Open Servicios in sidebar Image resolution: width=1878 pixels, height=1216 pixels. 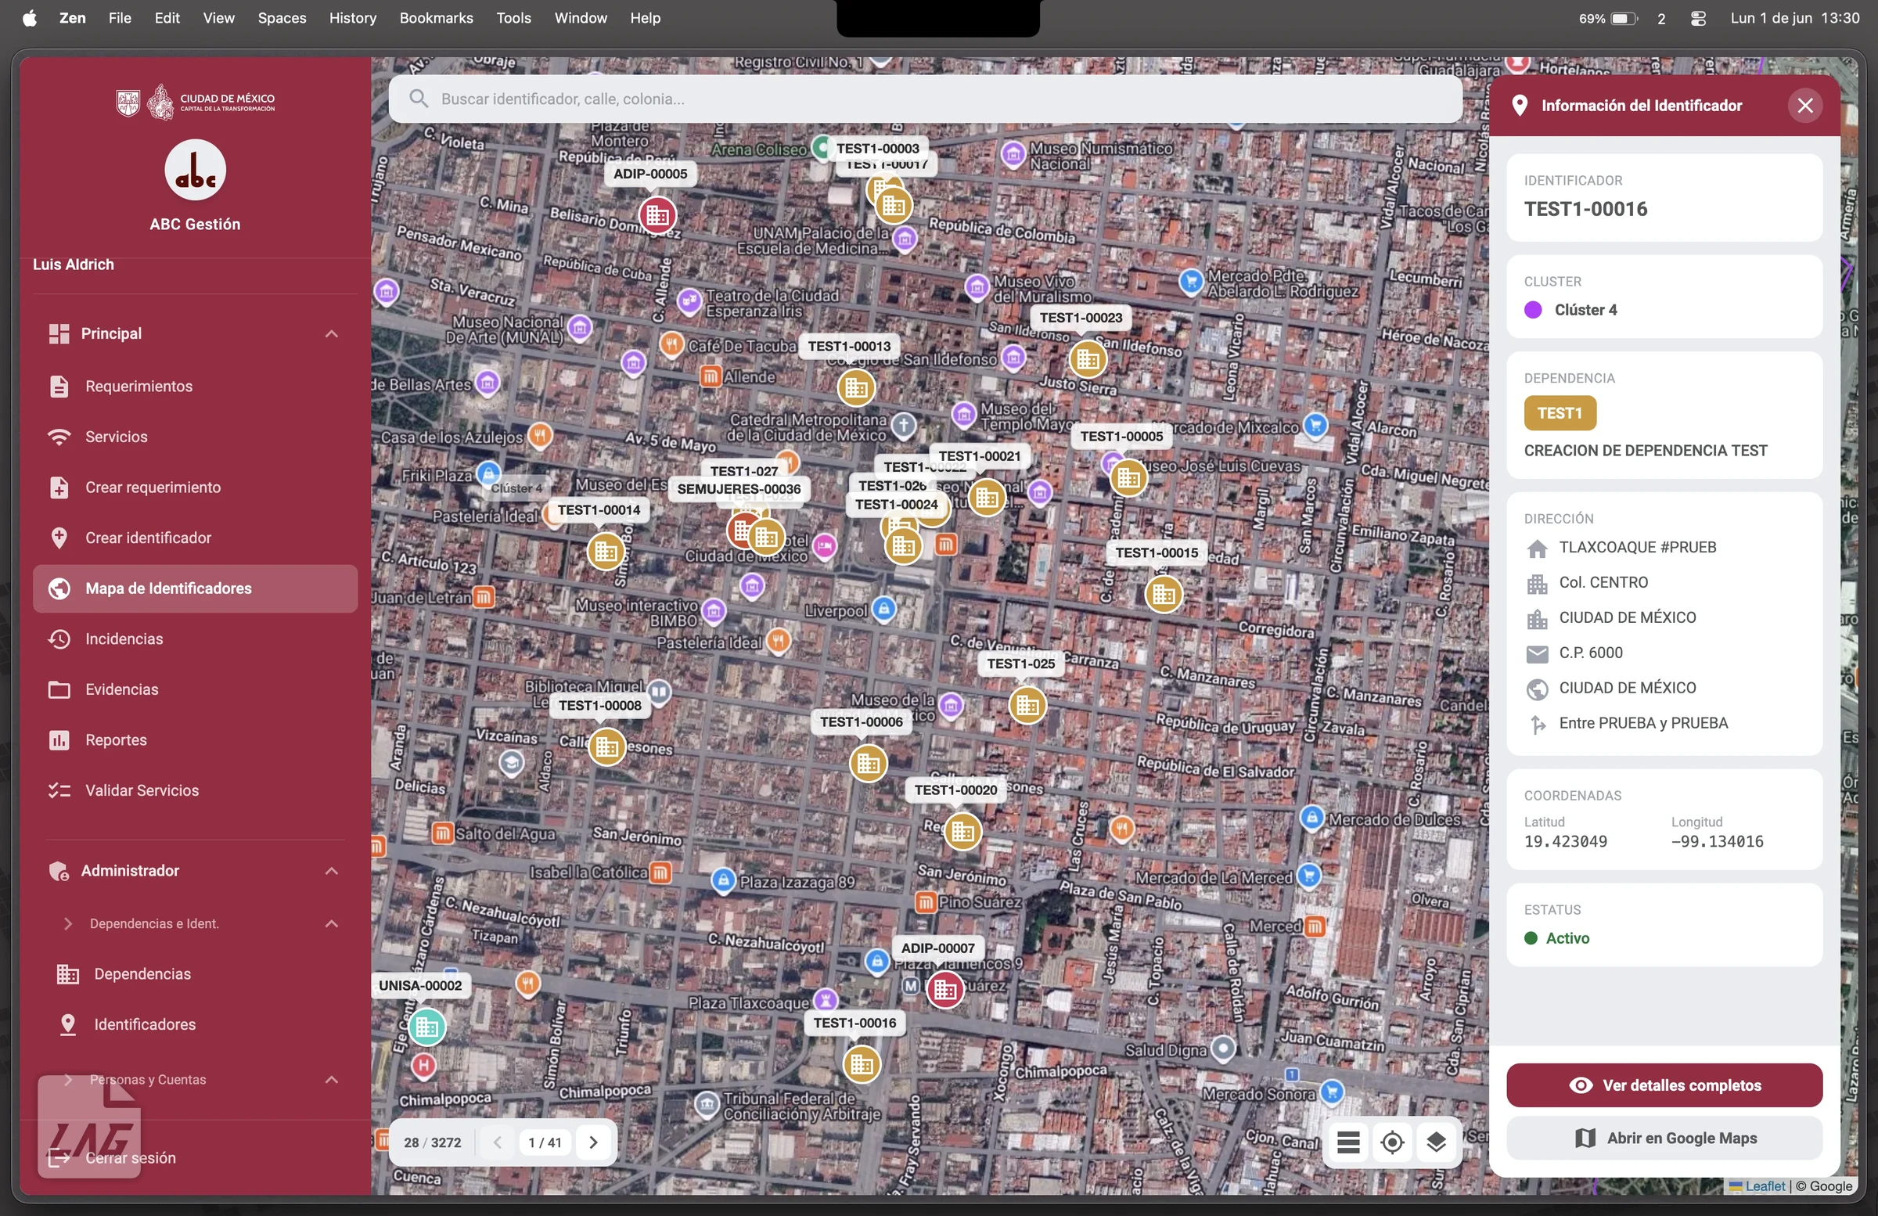point(195,437)
